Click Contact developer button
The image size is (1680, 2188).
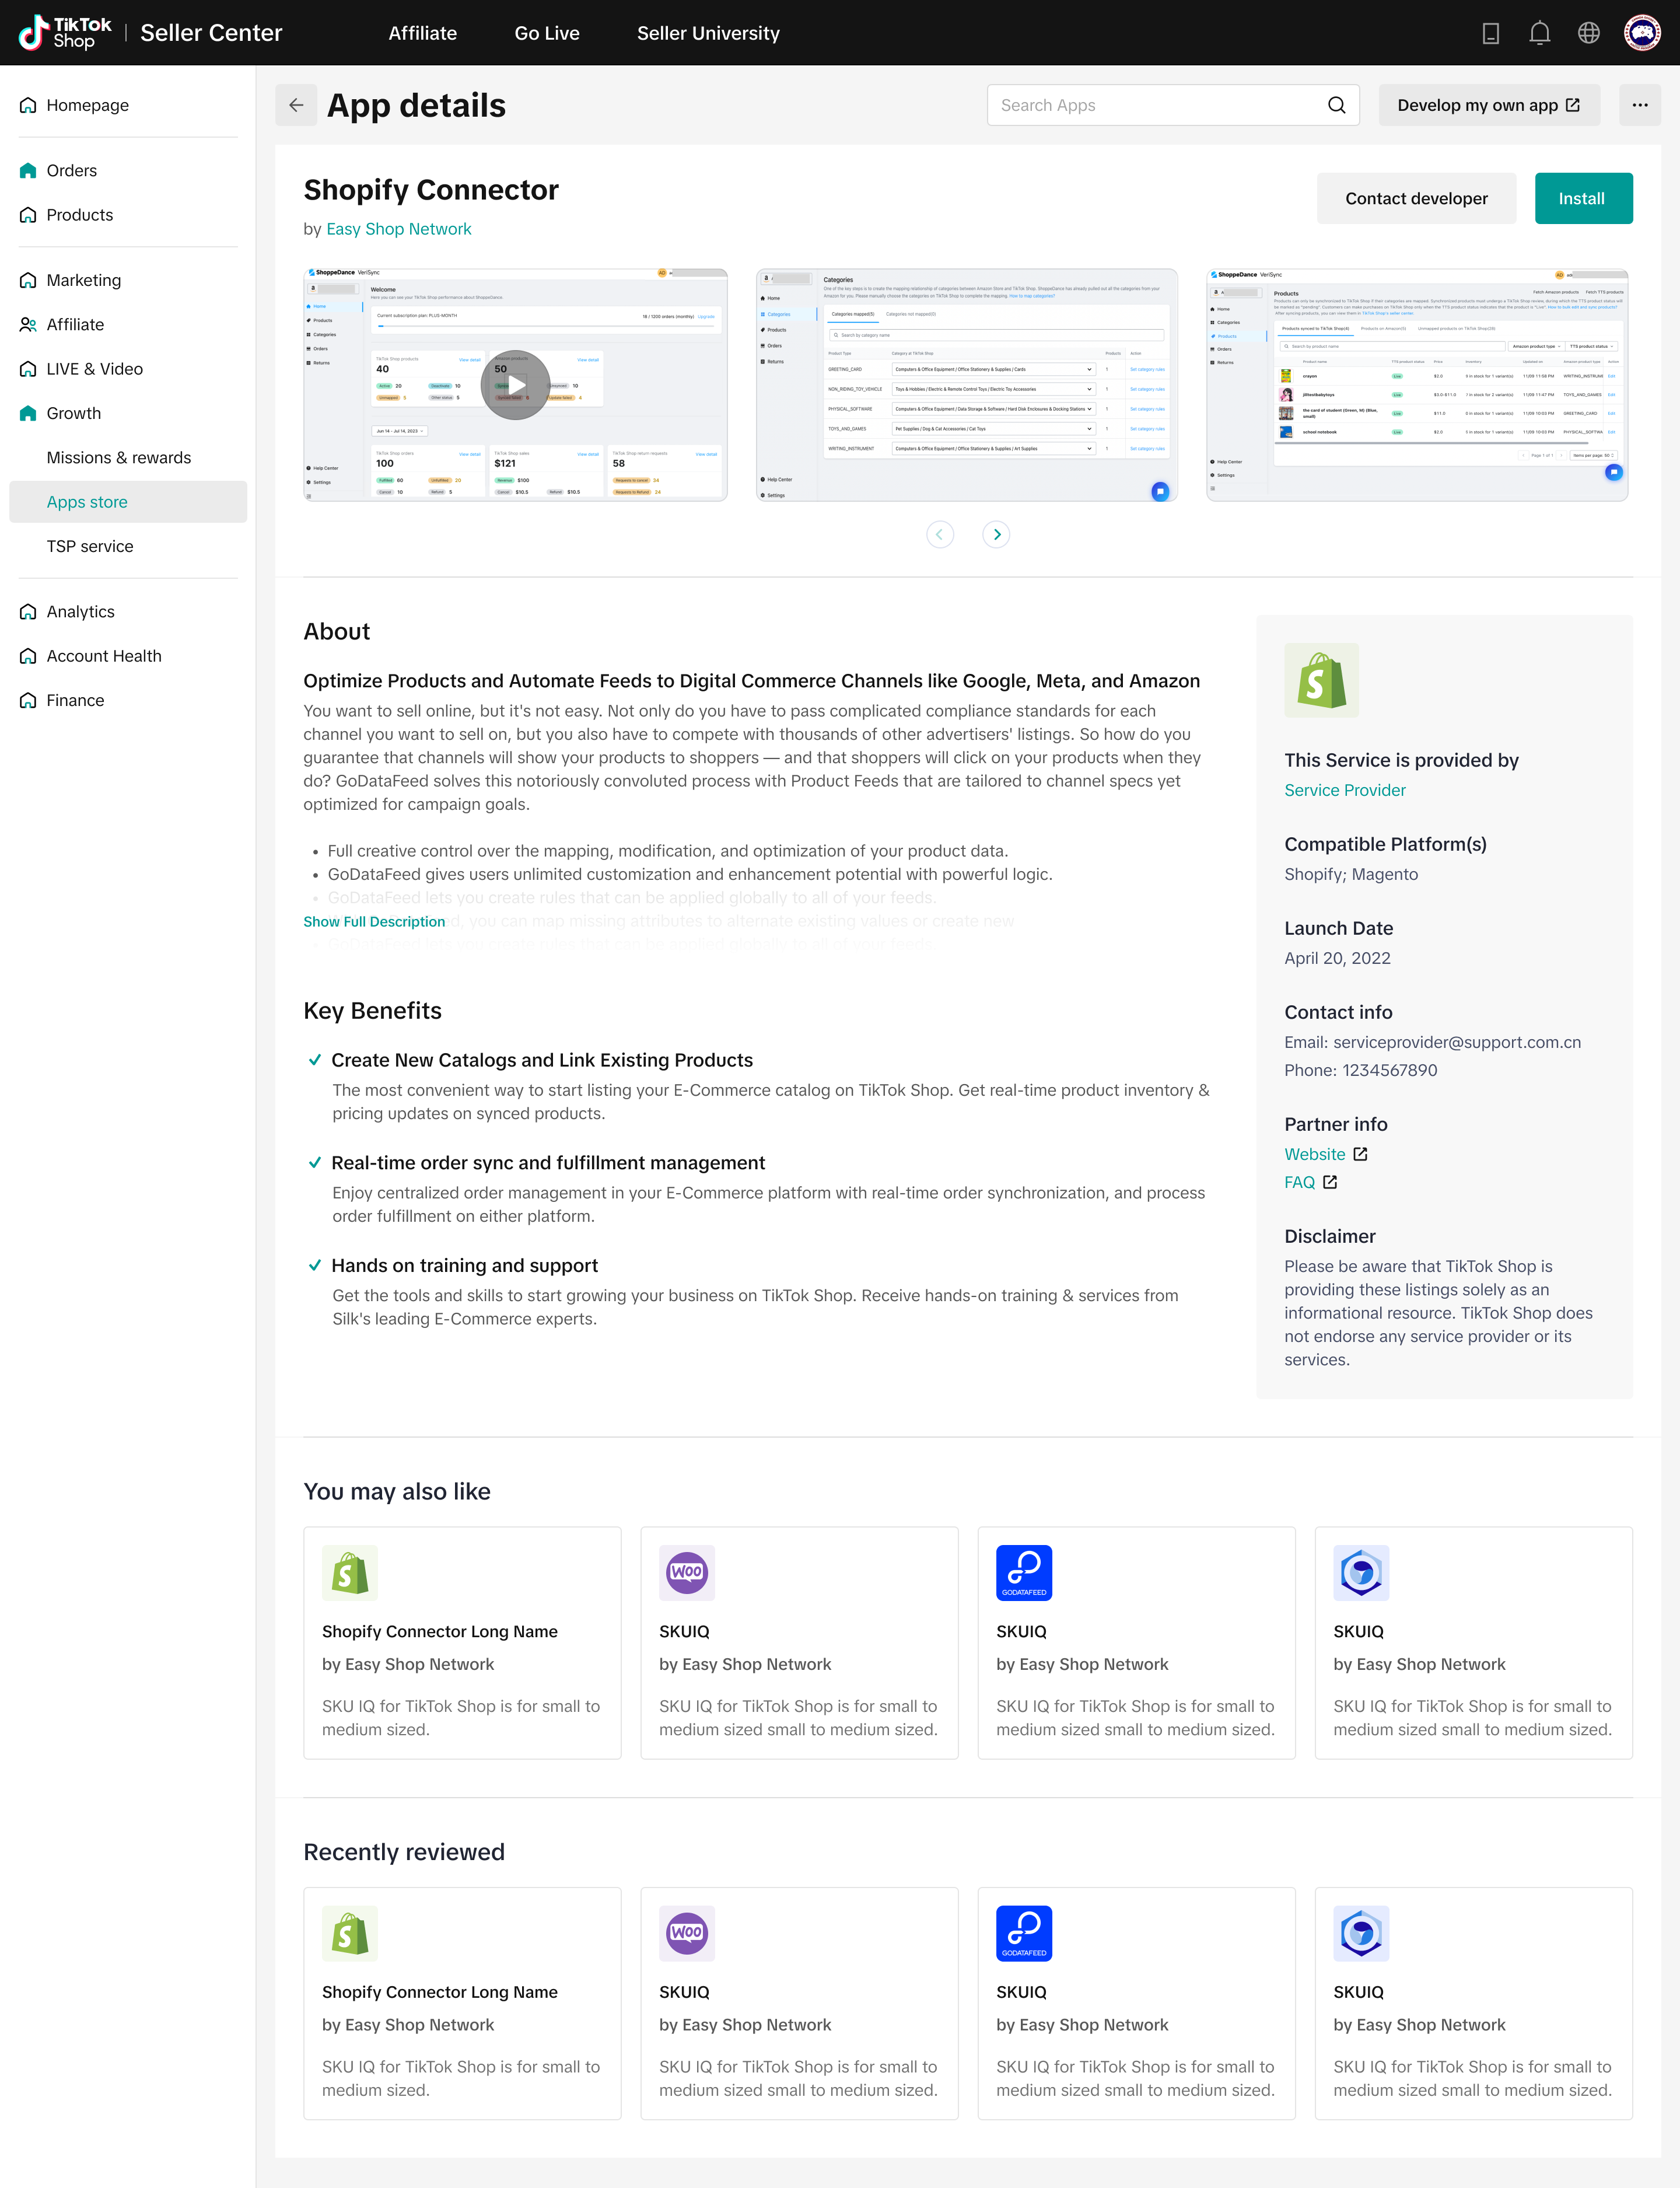(1415, 198)
